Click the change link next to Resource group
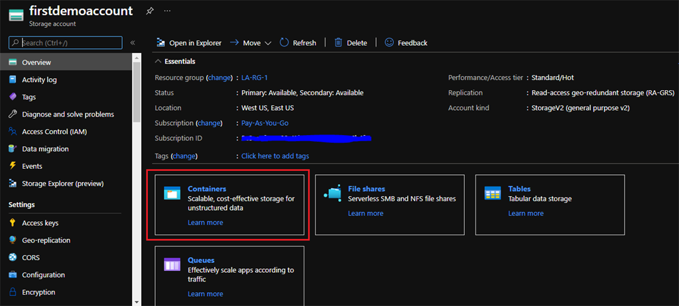Viewport: 679px width, 306px height. tap(220, 77)
